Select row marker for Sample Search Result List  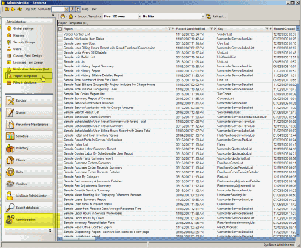point(60,113)
